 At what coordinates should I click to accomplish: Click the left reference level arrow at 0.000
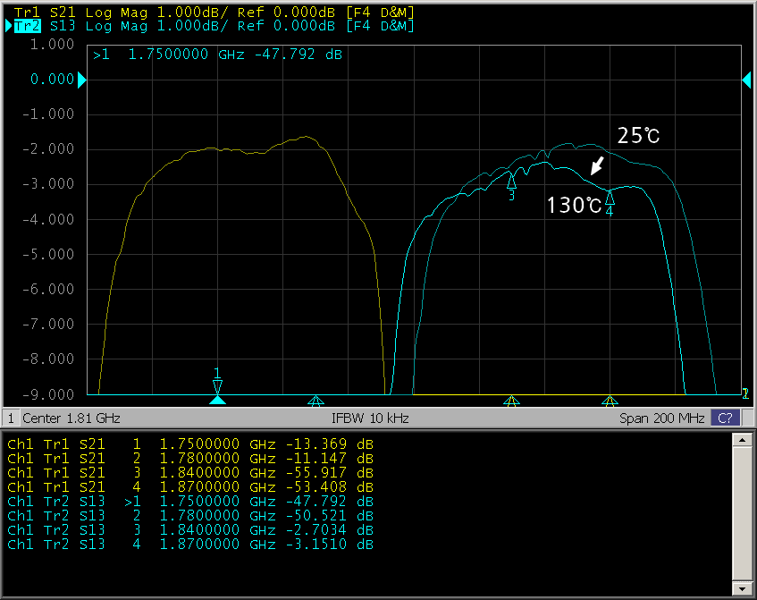pos(81,80)
